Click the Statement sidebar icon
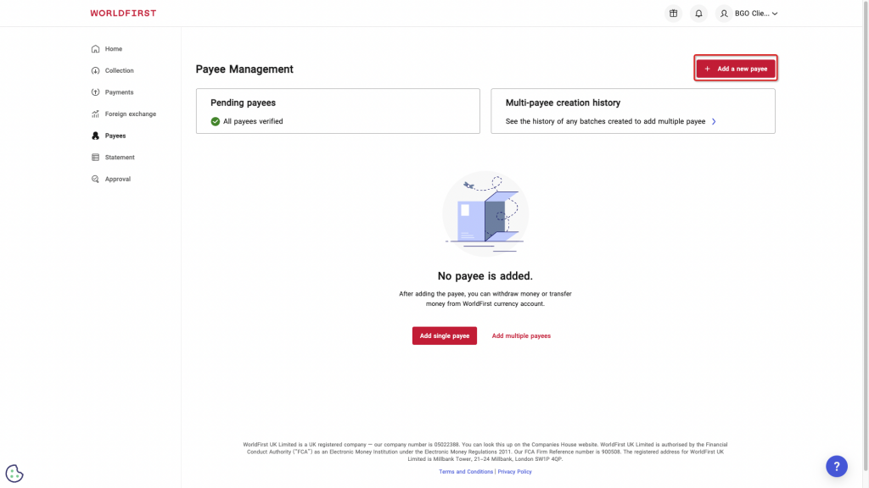The height and width of the screenshot is (488, 869). point(96,158)
